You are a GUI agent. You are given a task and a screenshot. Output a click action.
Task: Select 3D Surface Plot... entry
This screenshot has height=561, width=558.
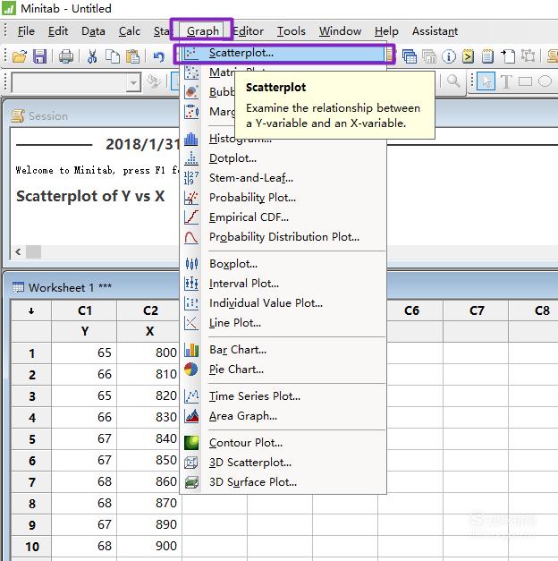(x=283, y=482)
